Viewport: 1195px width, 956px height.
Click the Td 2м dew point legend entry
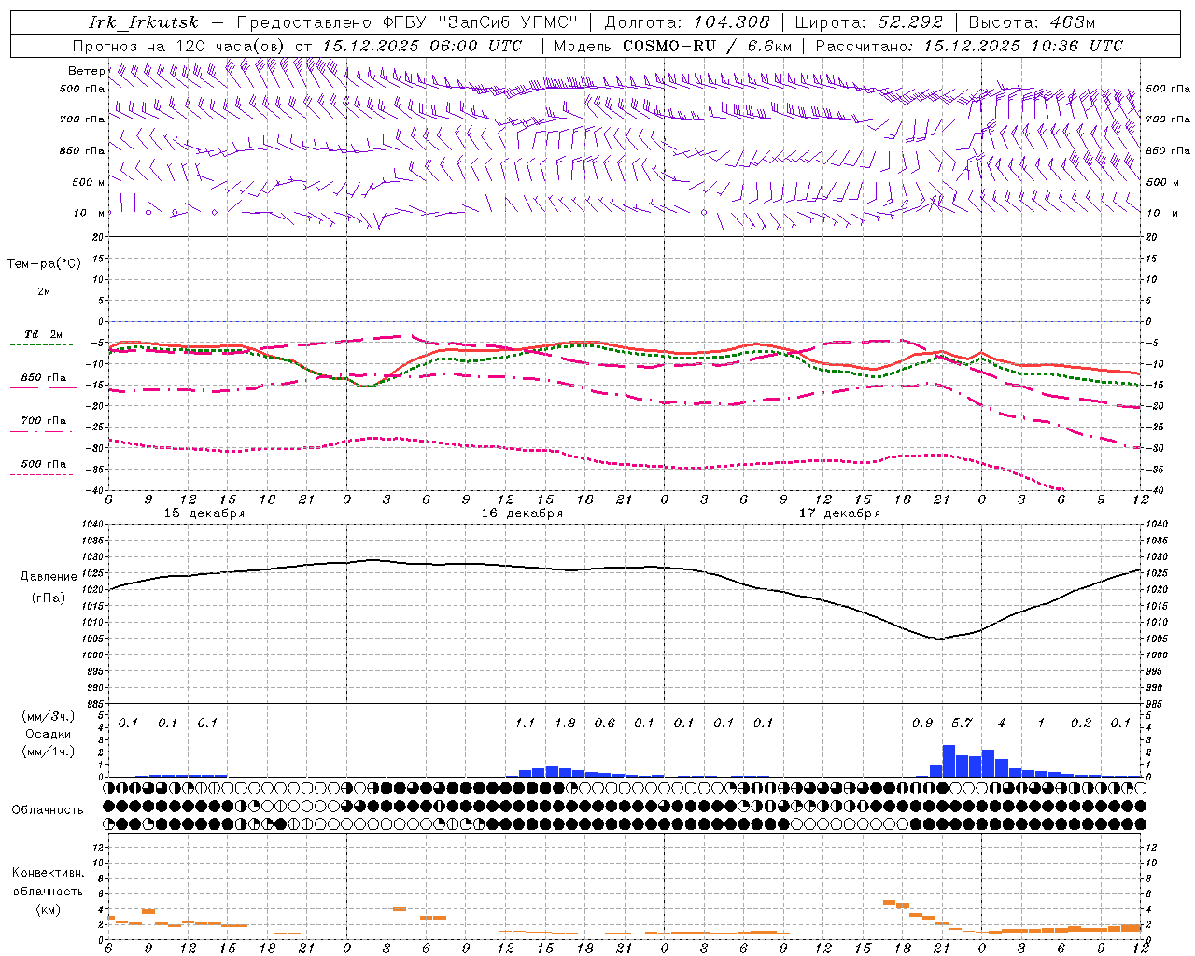point(43,334)
